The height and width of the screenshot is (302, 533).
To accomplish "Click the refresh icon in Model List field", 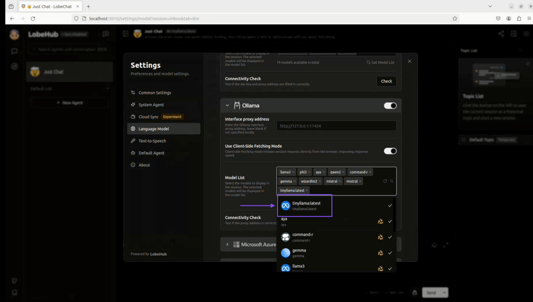I will point(385,182).
